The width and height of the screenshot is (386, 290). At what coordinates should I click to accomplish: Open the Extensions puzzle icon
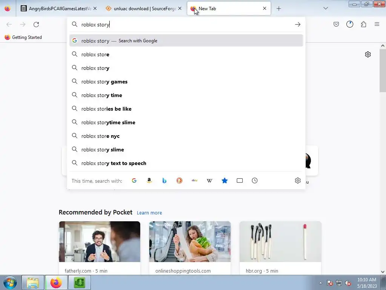coord(363,24)
